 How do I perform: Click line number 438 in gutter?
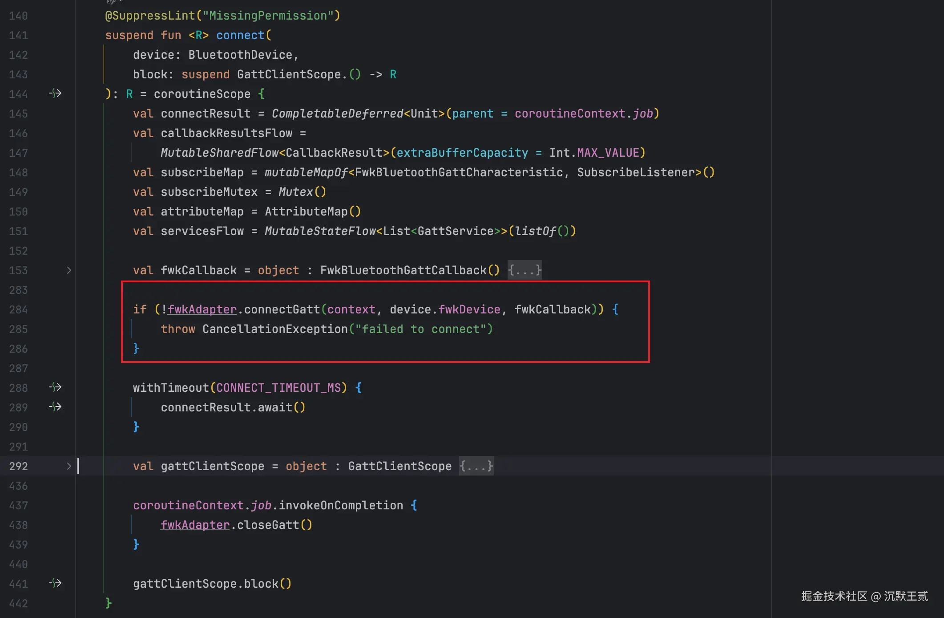[x=18, y=525]
